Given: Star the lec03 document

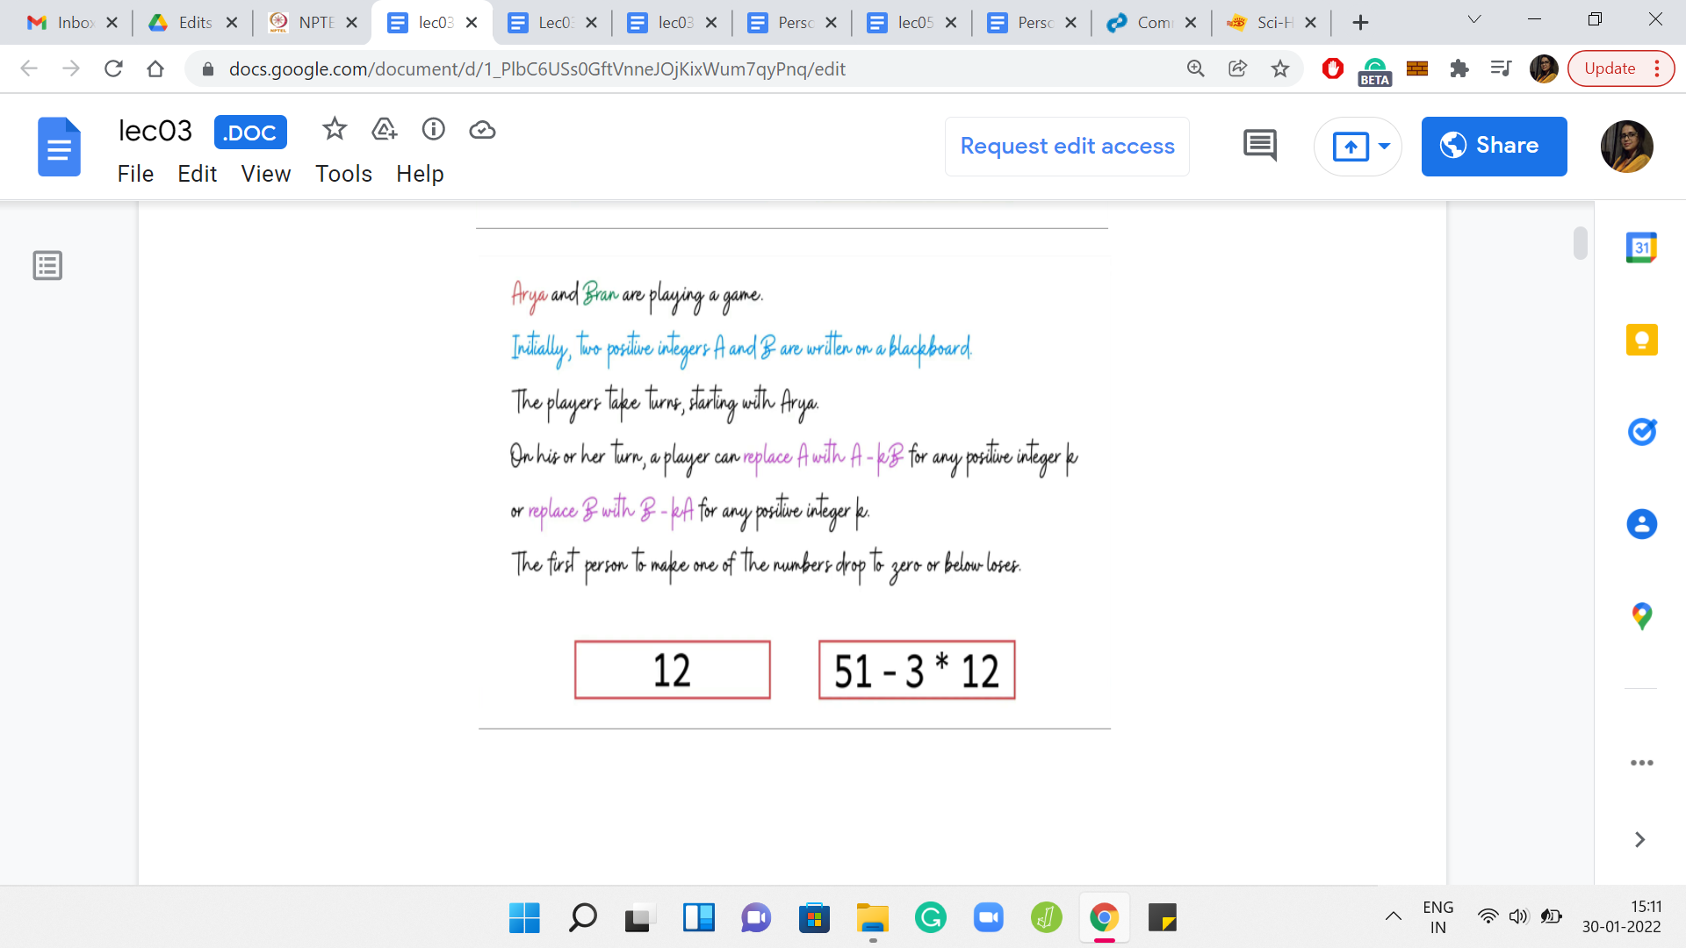Looking at the screenshot, I should point(335,130).
